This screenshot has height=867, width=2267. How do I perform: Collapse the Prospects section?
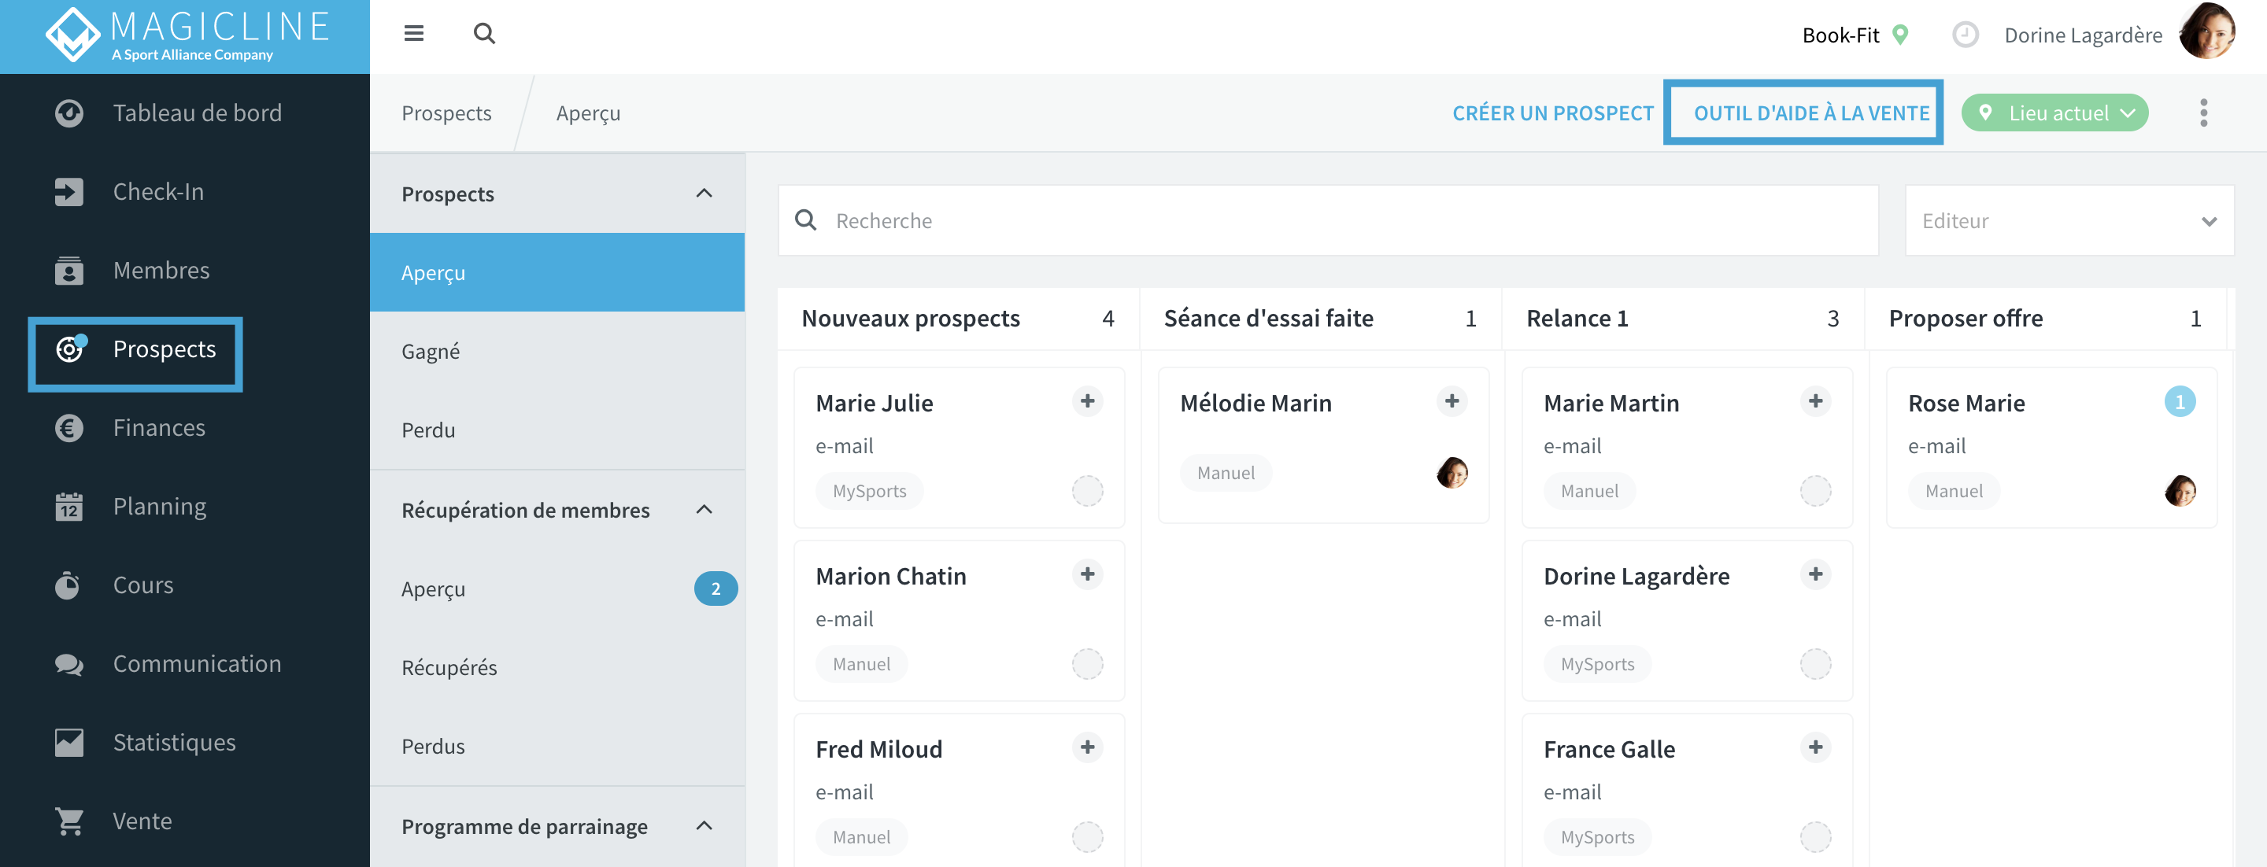(704, 194)
